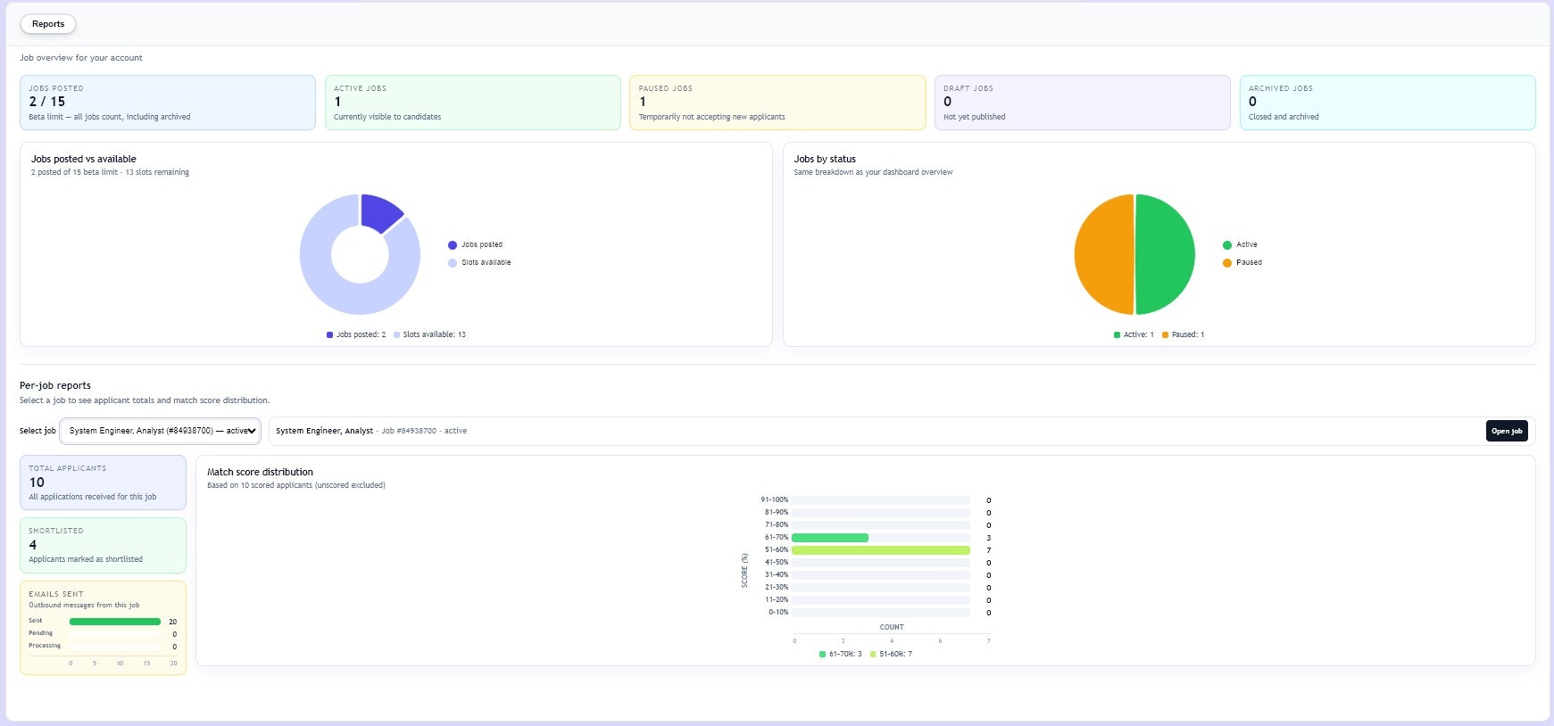
Task: Open the Select job dropdown
Action: pos(161,431)
